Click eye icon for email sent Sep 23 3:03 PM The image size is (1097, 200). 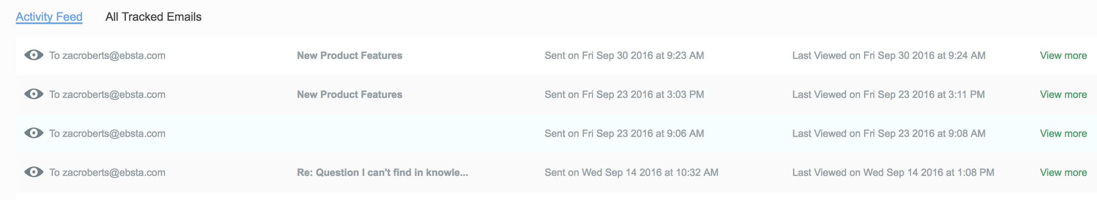[x=34, y=94]
